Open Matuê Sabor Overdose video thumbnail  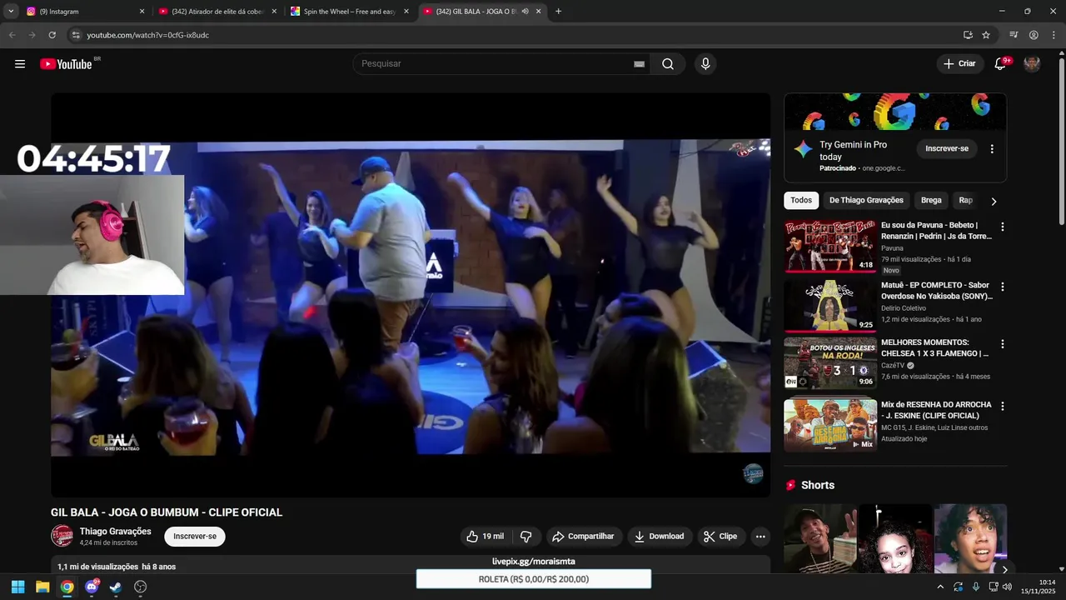(830, 307)
